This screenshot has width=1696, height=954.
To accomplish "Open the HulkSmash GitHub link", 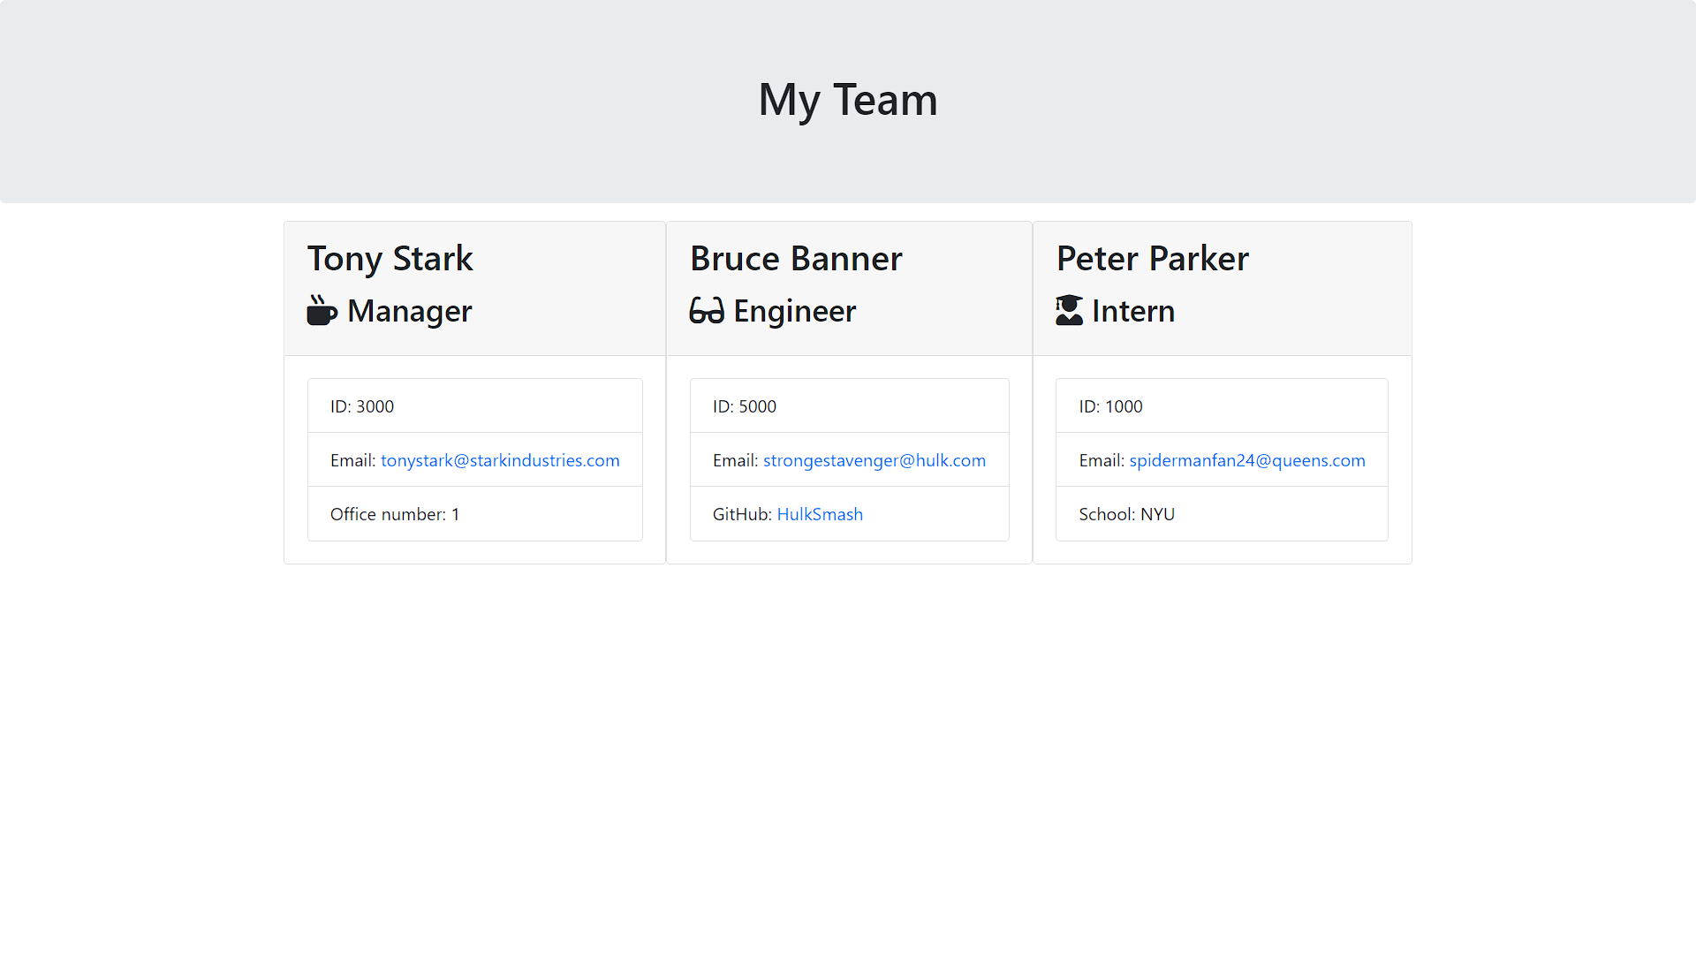I will 819,514.
